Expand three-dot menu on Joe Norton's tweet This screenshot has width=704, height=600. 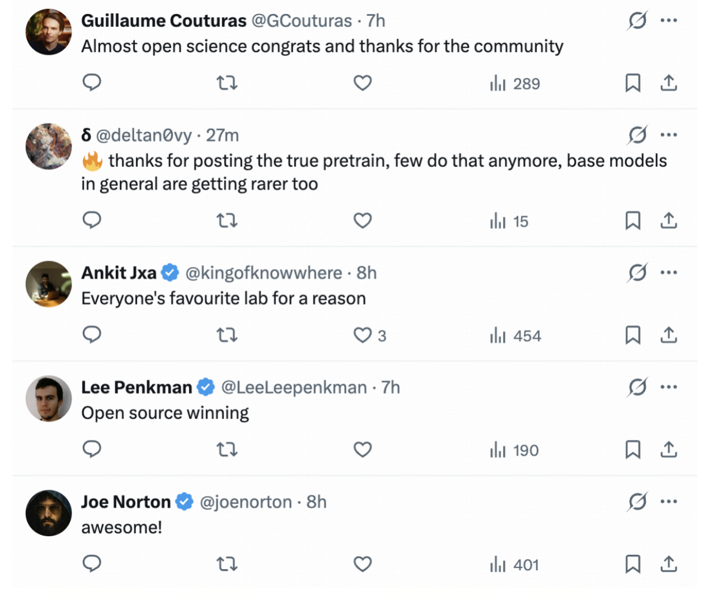tap(669, 501)
